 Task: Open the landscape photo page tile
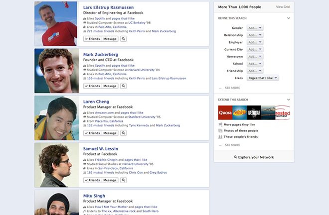click(x=268, y=113)
